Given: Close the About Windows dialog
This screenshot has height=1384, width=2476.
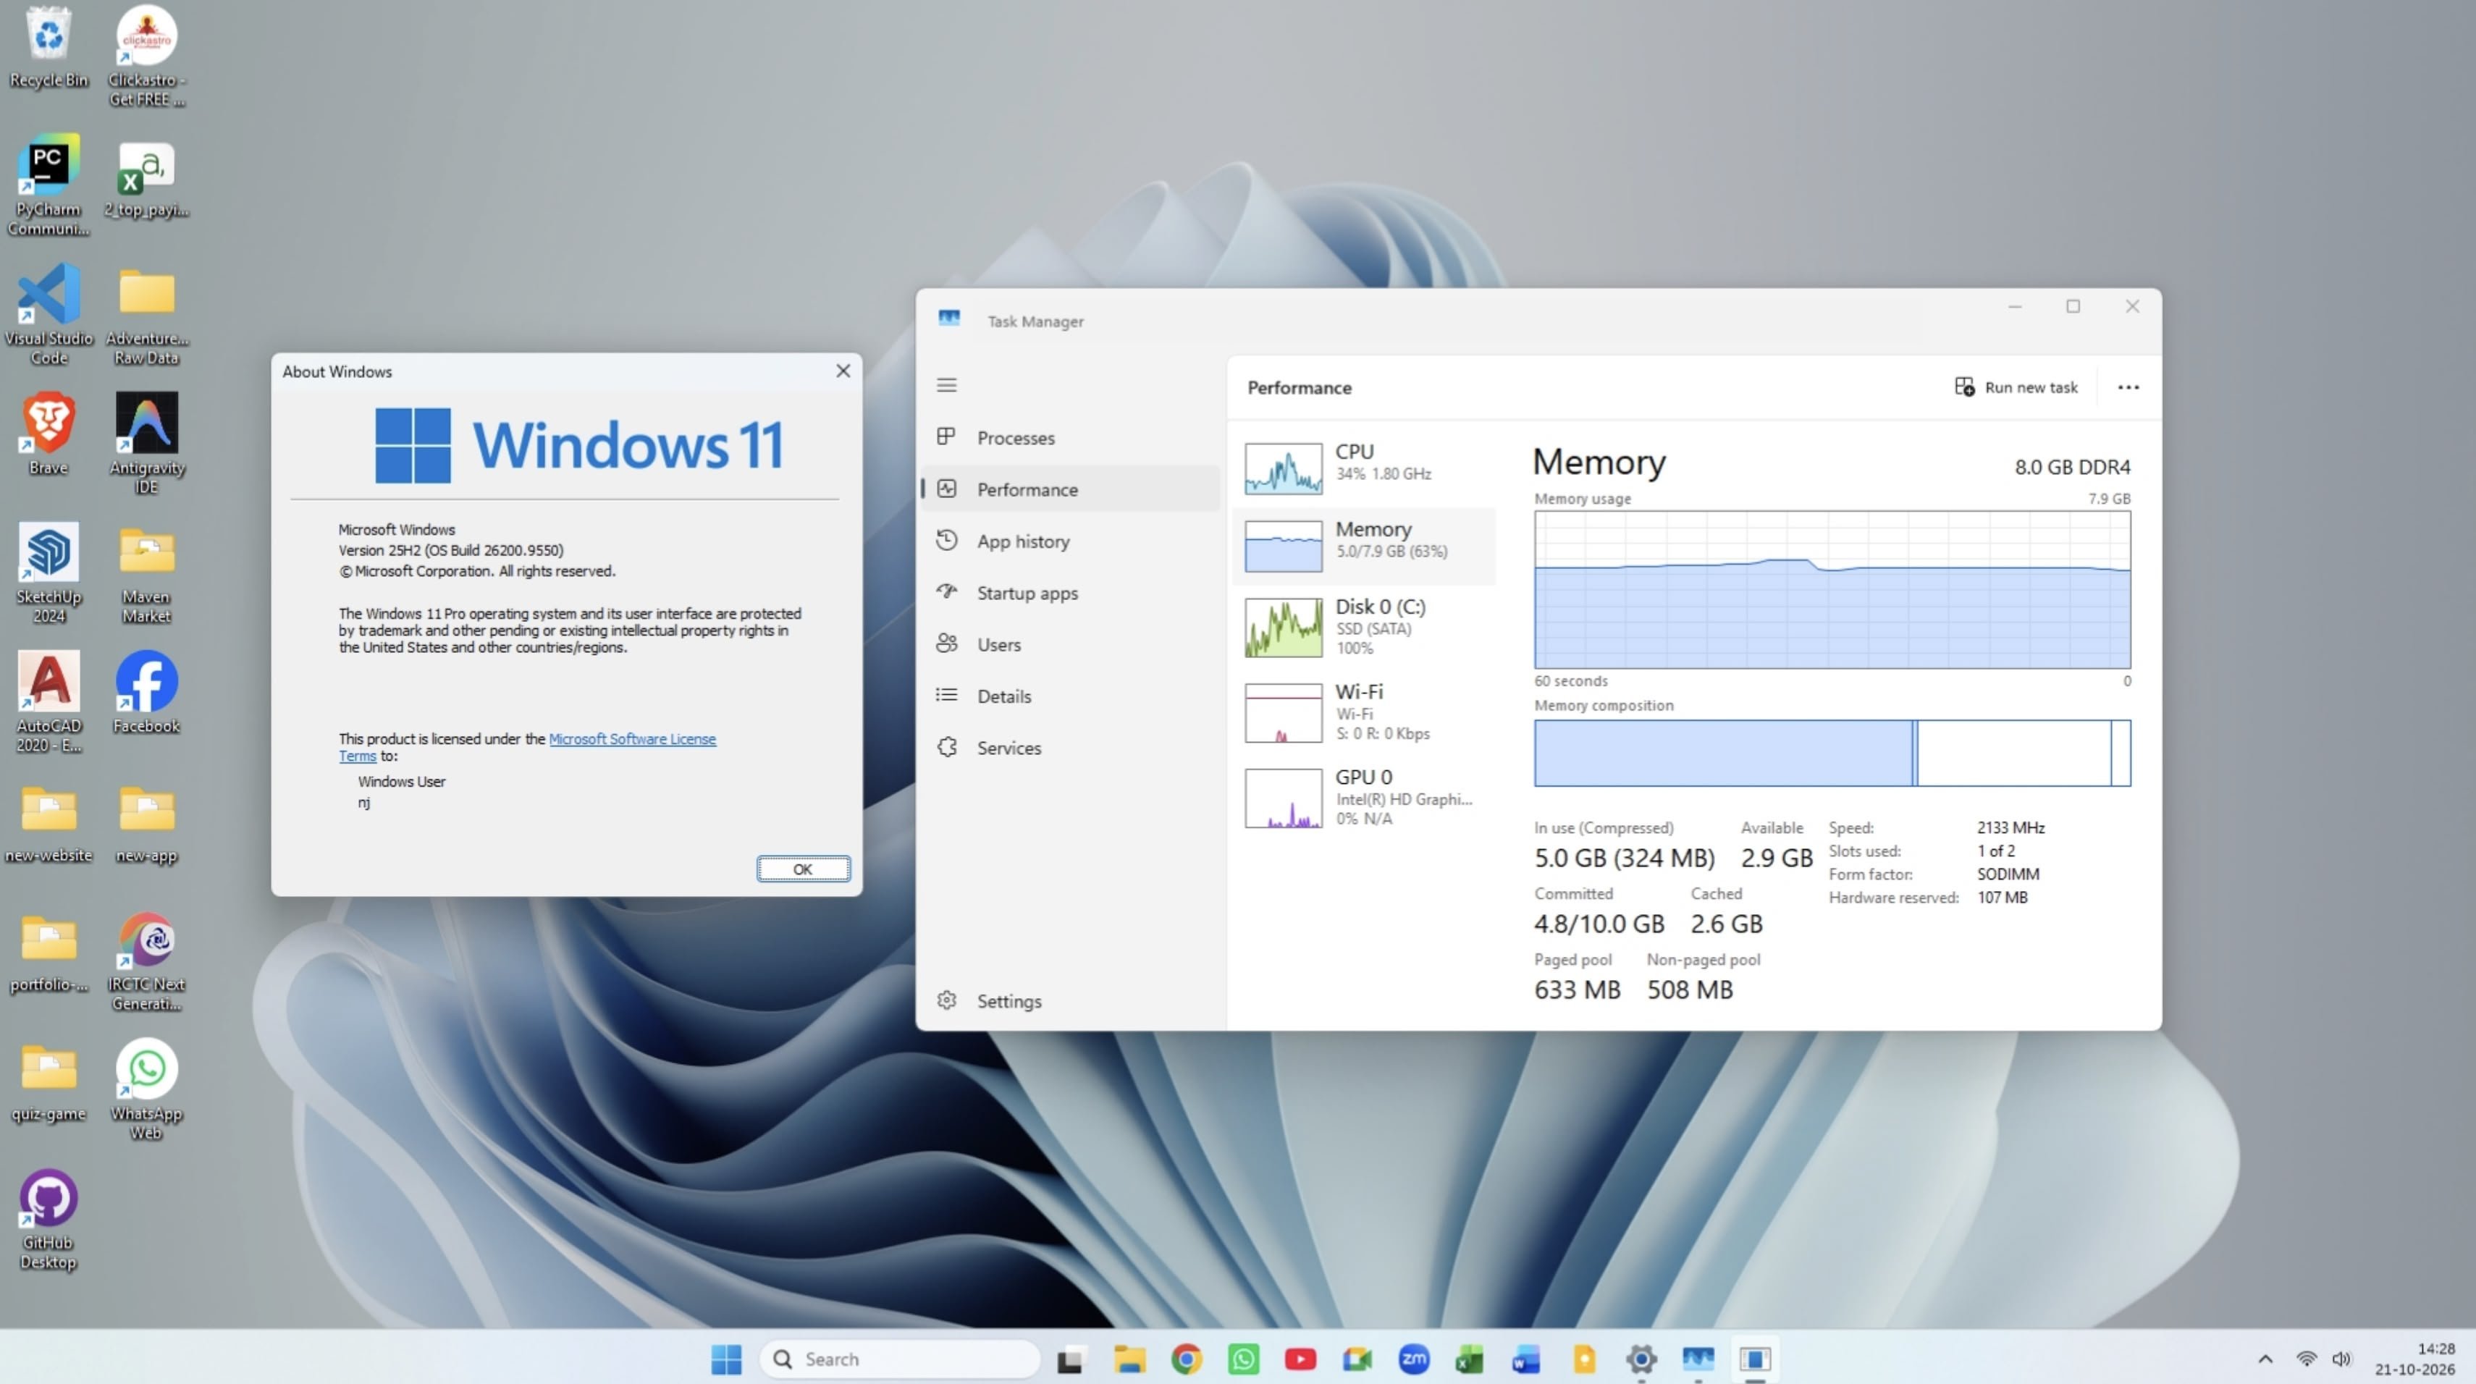Looking at the screenshot, I should point(843,371).
